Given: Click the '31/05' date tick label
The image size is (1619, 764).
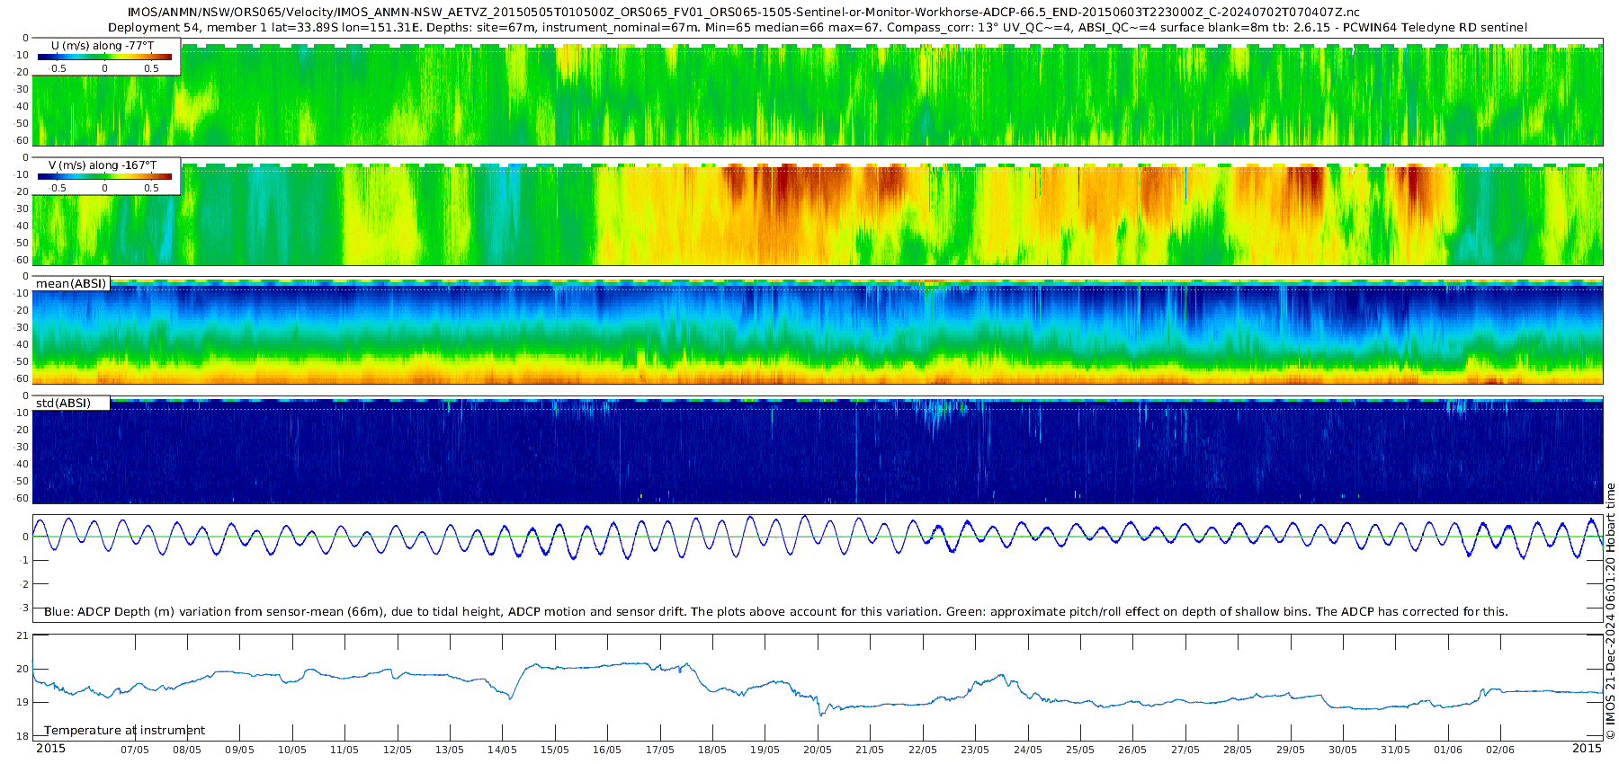Looking at the screenshot, I should (x=1396, y=750).
